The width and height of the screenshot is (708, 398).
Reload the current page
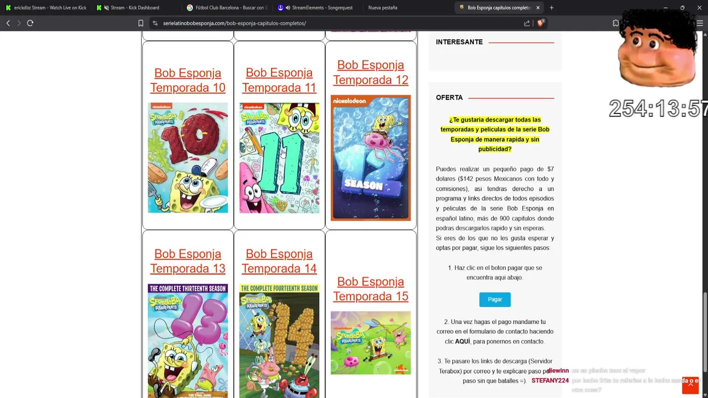point(30,23)
